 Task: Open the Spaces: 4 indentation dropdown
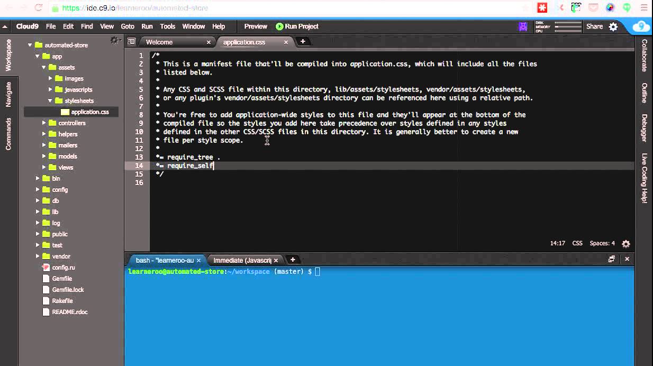click(x=602, y=243)
